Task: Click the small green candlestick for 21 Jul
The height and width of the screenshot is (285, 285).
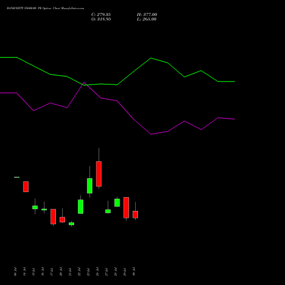Action: [x=71, y=224]
